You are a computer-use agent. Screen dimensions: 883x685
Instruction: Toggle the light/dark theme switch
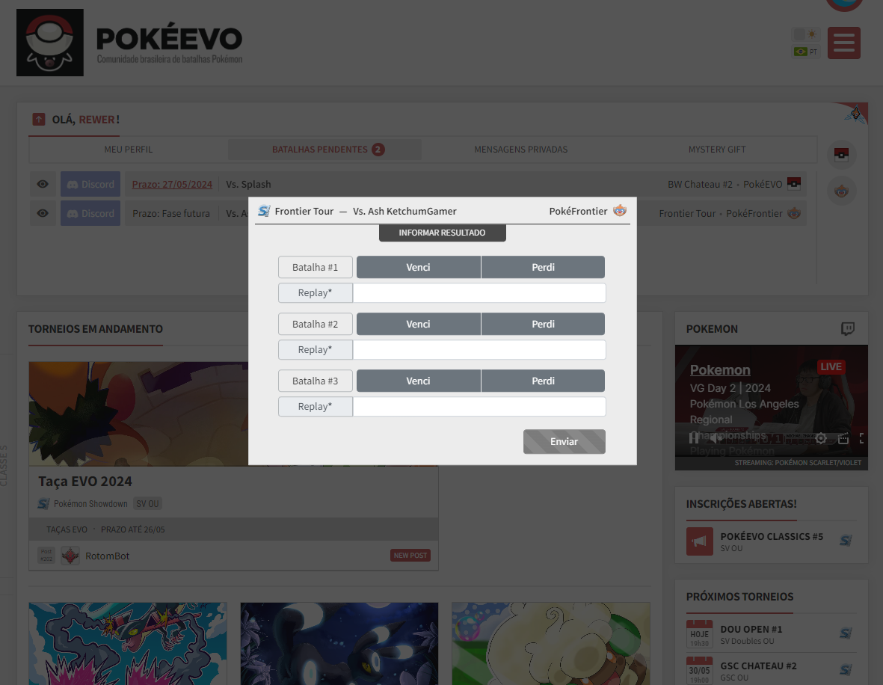coord(806,34)
